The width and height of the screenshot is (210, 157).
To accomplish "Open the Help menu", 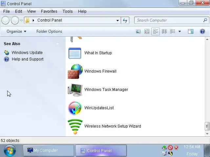I will (82, 11).
